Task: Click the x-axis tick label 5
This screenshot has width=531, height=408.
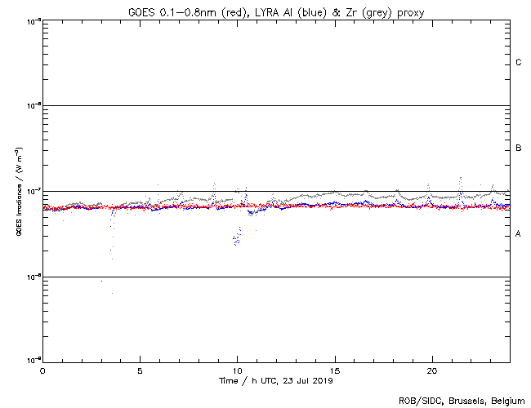Action: pyautogui.click(x=140, y=370)
